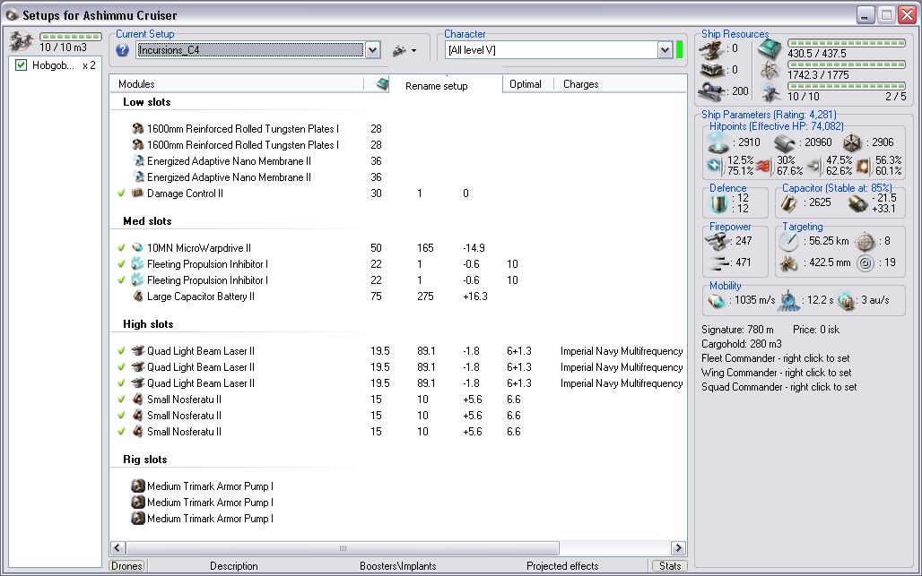
Task: Click the first 1600mm Reinforced Tungsten Plates icon
Action: [137, 128]
